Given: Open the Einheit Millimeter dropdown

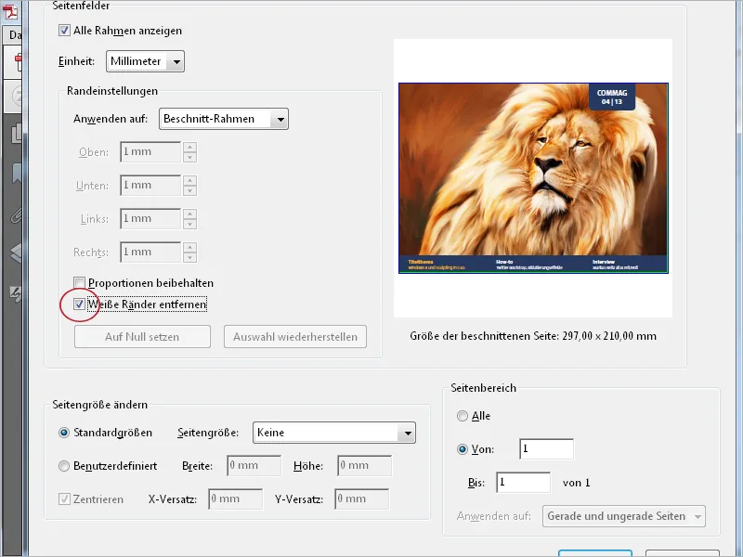Looking at the screenshot, I should (145, 61).
